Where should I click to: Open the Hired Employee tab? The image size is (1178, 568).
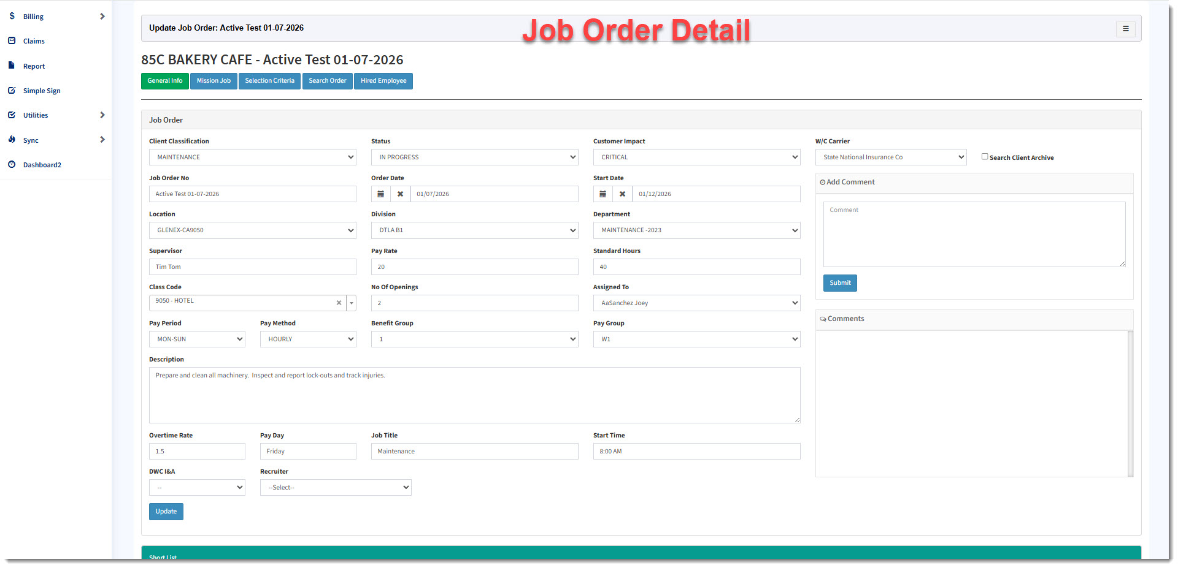(x=383, y=81)
